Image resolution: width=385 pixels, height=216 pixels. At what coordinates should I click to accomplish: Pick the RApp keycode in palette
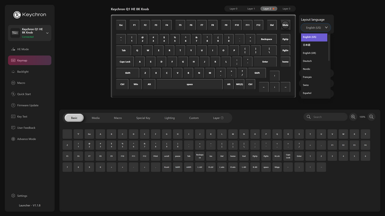277,167
